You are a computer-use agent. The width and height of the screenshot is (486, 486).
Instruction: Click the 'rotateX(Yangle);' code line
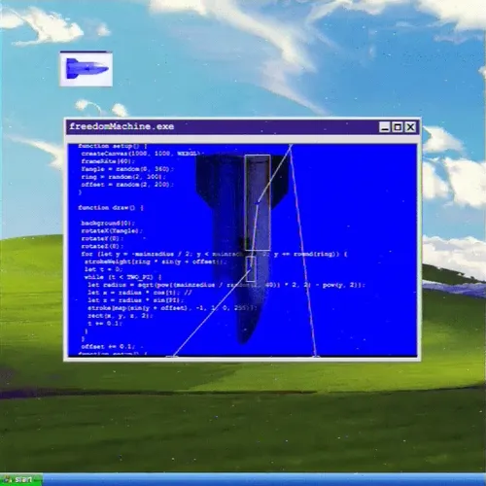[x=112, y=230]
